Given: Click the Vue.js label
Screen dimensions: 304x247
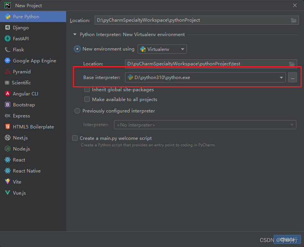Looking at the screenshot, I should 19,193.
